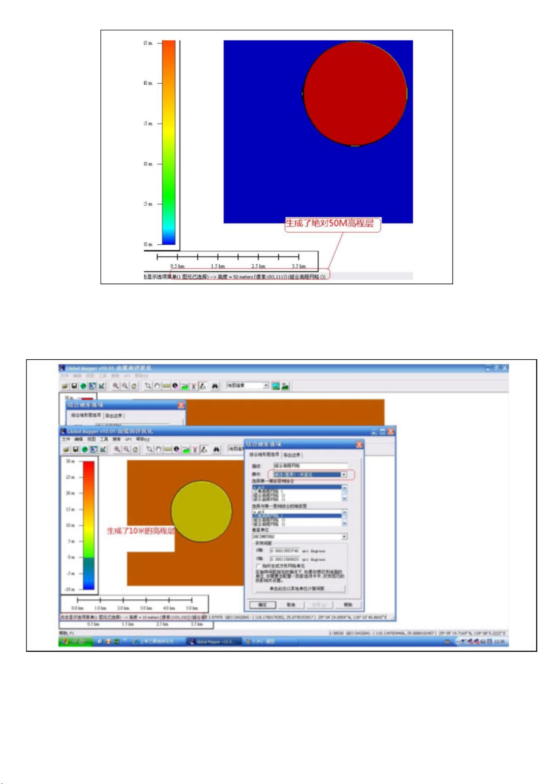Viewport: 554px width, 784px height.
Task: Click the green globe icon in the front window toolbar
Action: point(84,449)
